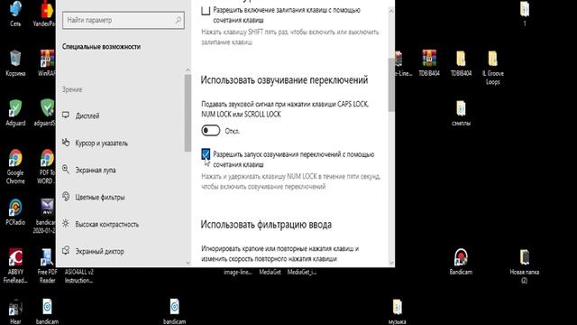Screen dimensions: 577x325
Task: Click the Специальные возможности heading
Action: coord(101,47)
